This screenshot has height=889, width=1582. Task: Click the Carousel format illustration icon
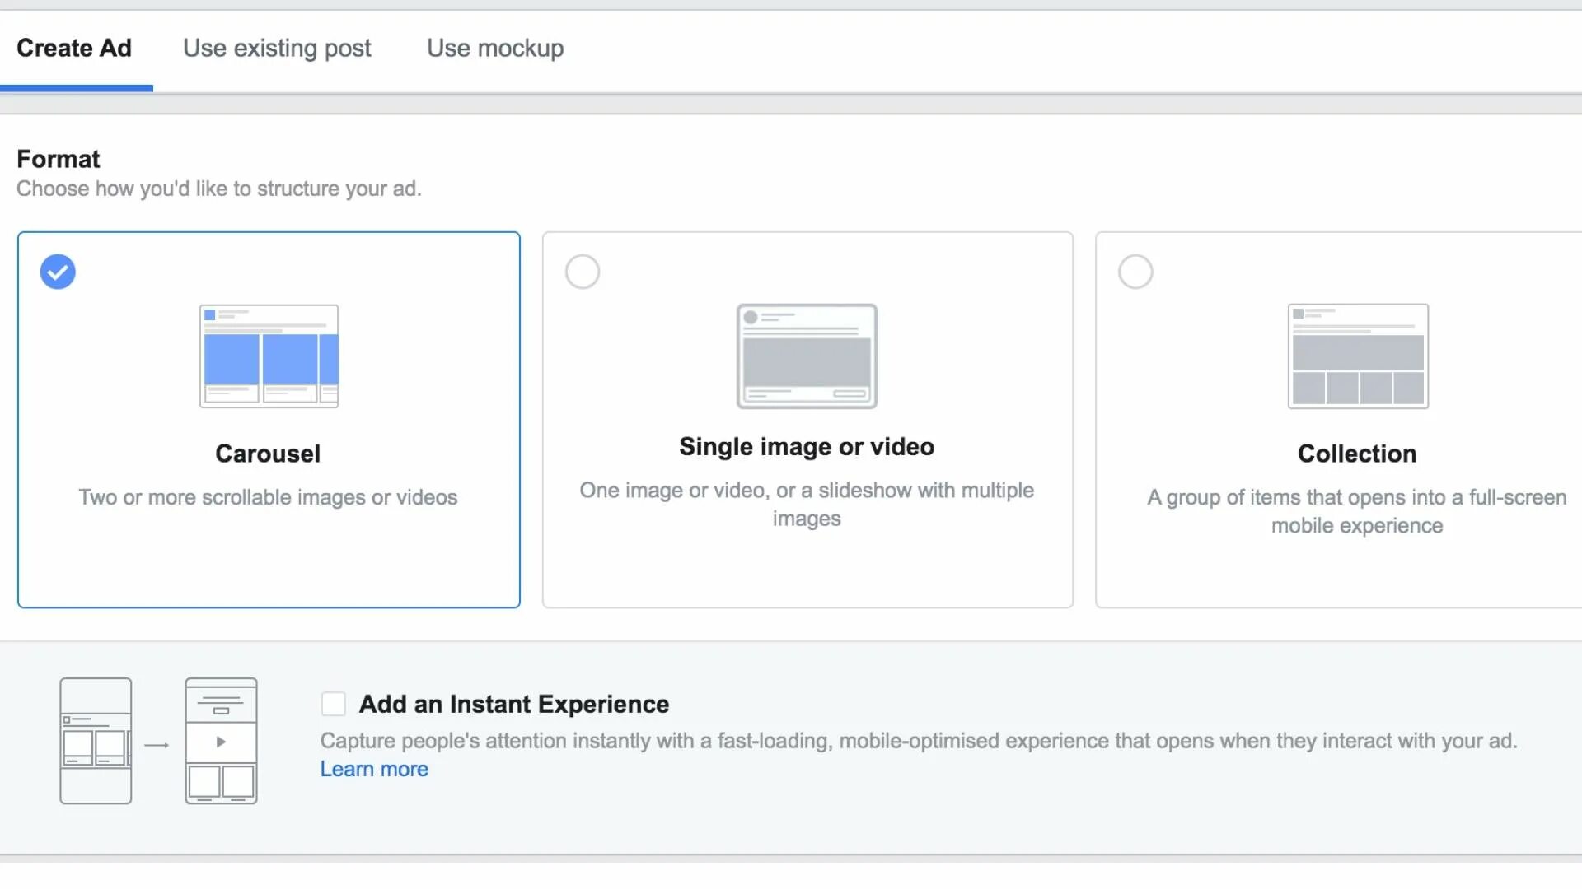pyautogui.click(x=269, y=356)
